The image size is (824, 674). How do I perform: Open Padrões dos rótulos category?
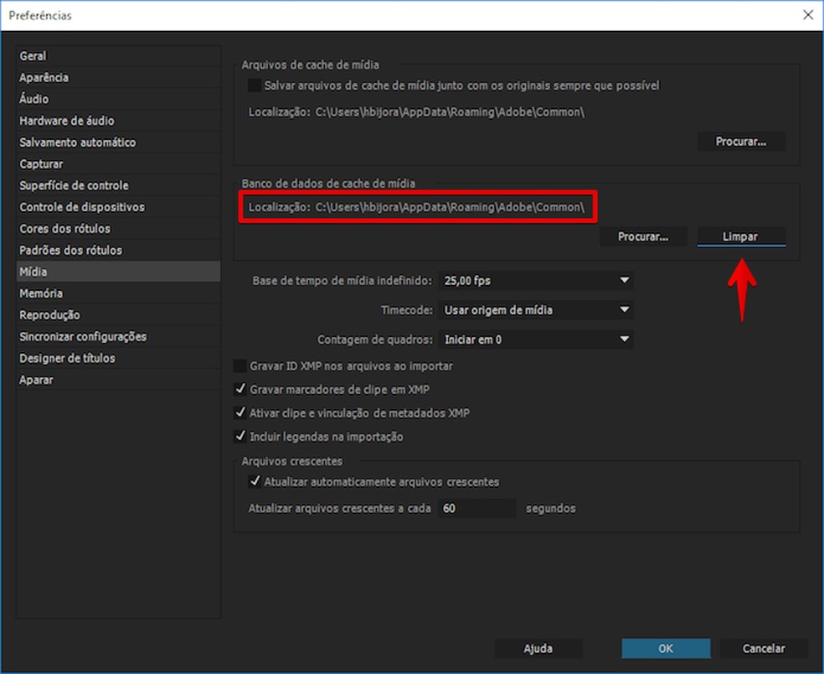pyautogui.click(x=118, y=250)
